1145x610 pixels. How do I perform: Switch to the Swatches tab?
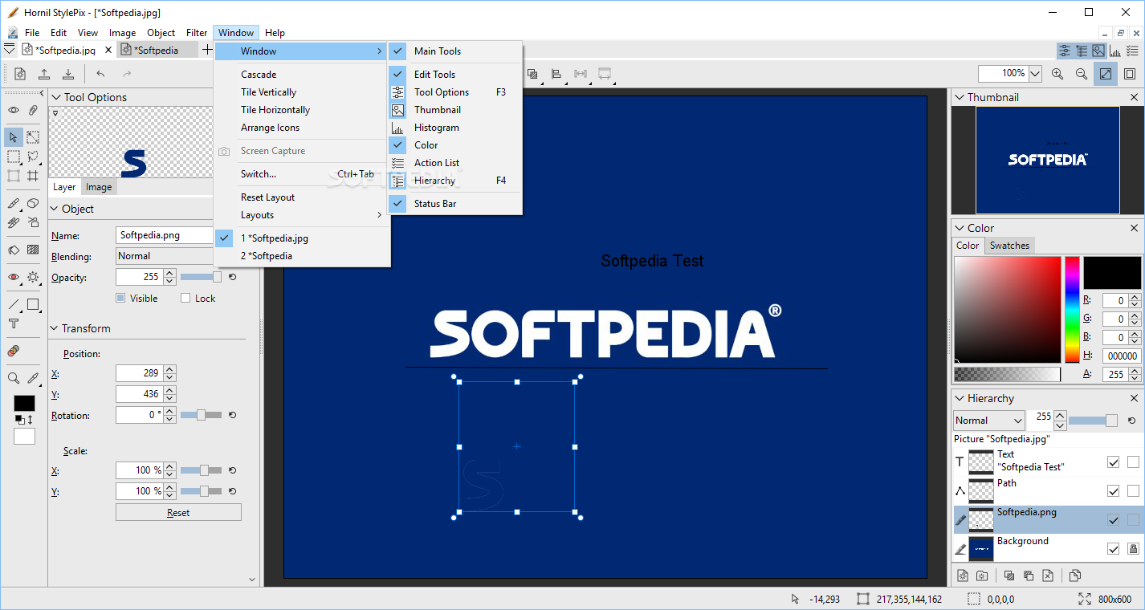coord(1009,246)
